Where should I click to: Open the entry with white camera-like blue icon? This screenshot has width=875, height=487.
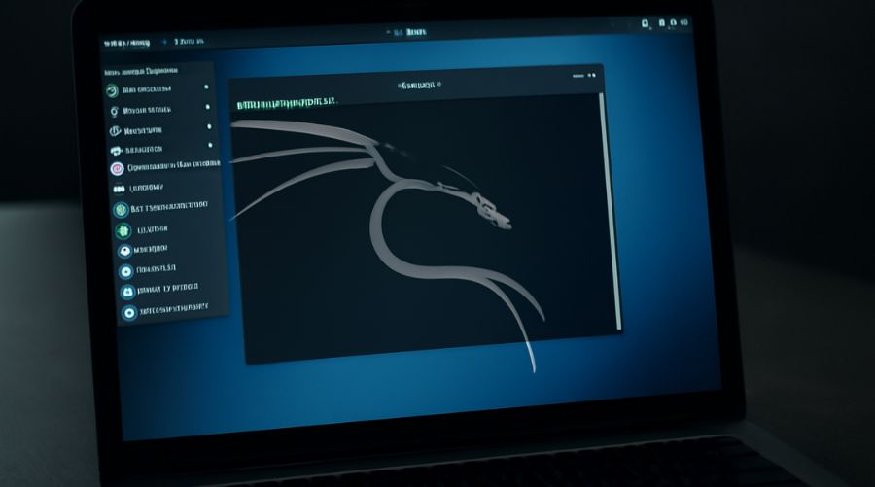click(x=159, y=290)
